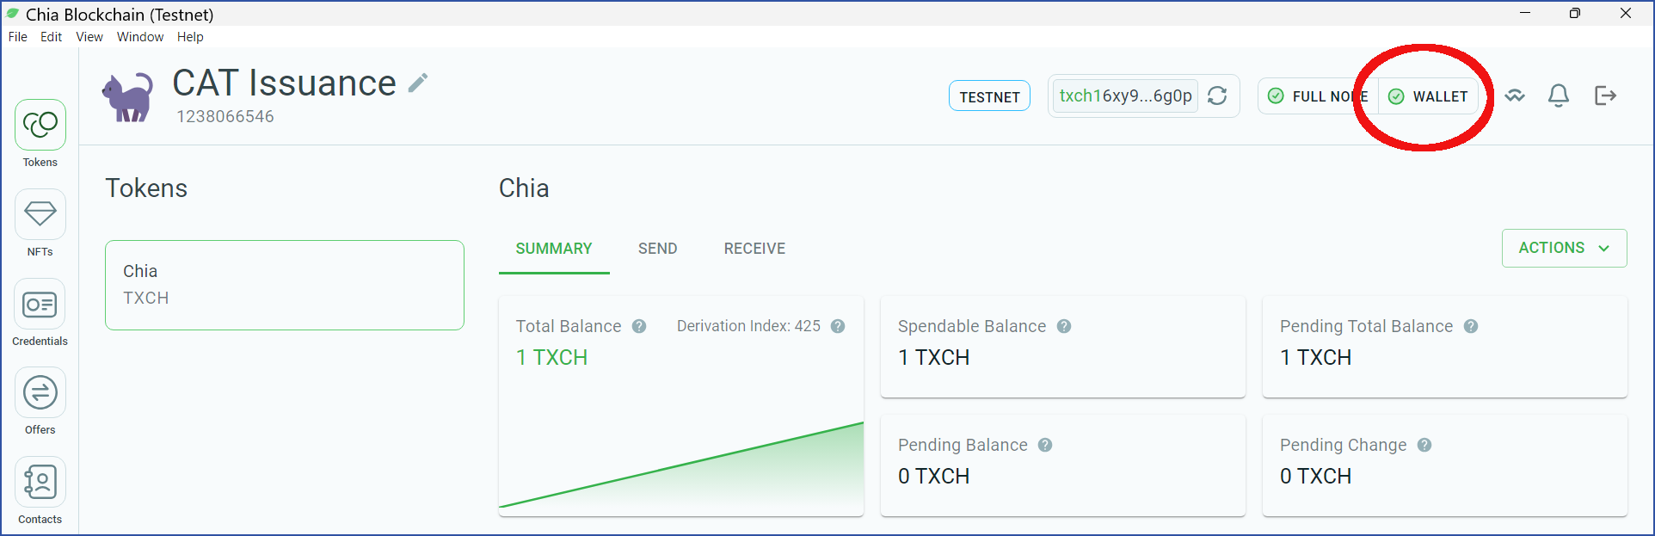Open the Tokens sidebar icon
The width and height of the screenshot is (1655, 536).
click(40, 125)
